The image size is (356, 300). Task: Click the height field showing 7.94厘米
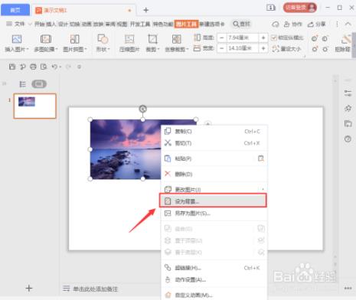tap(243, 38)
